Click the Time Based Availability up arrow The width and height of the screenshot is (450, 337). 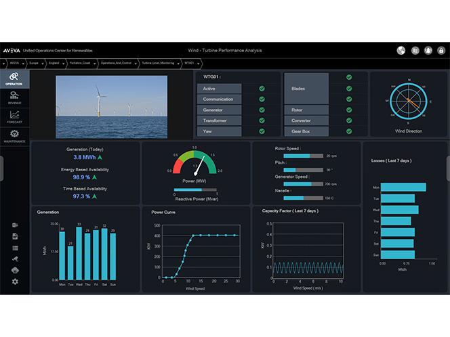tap(94, 196)
